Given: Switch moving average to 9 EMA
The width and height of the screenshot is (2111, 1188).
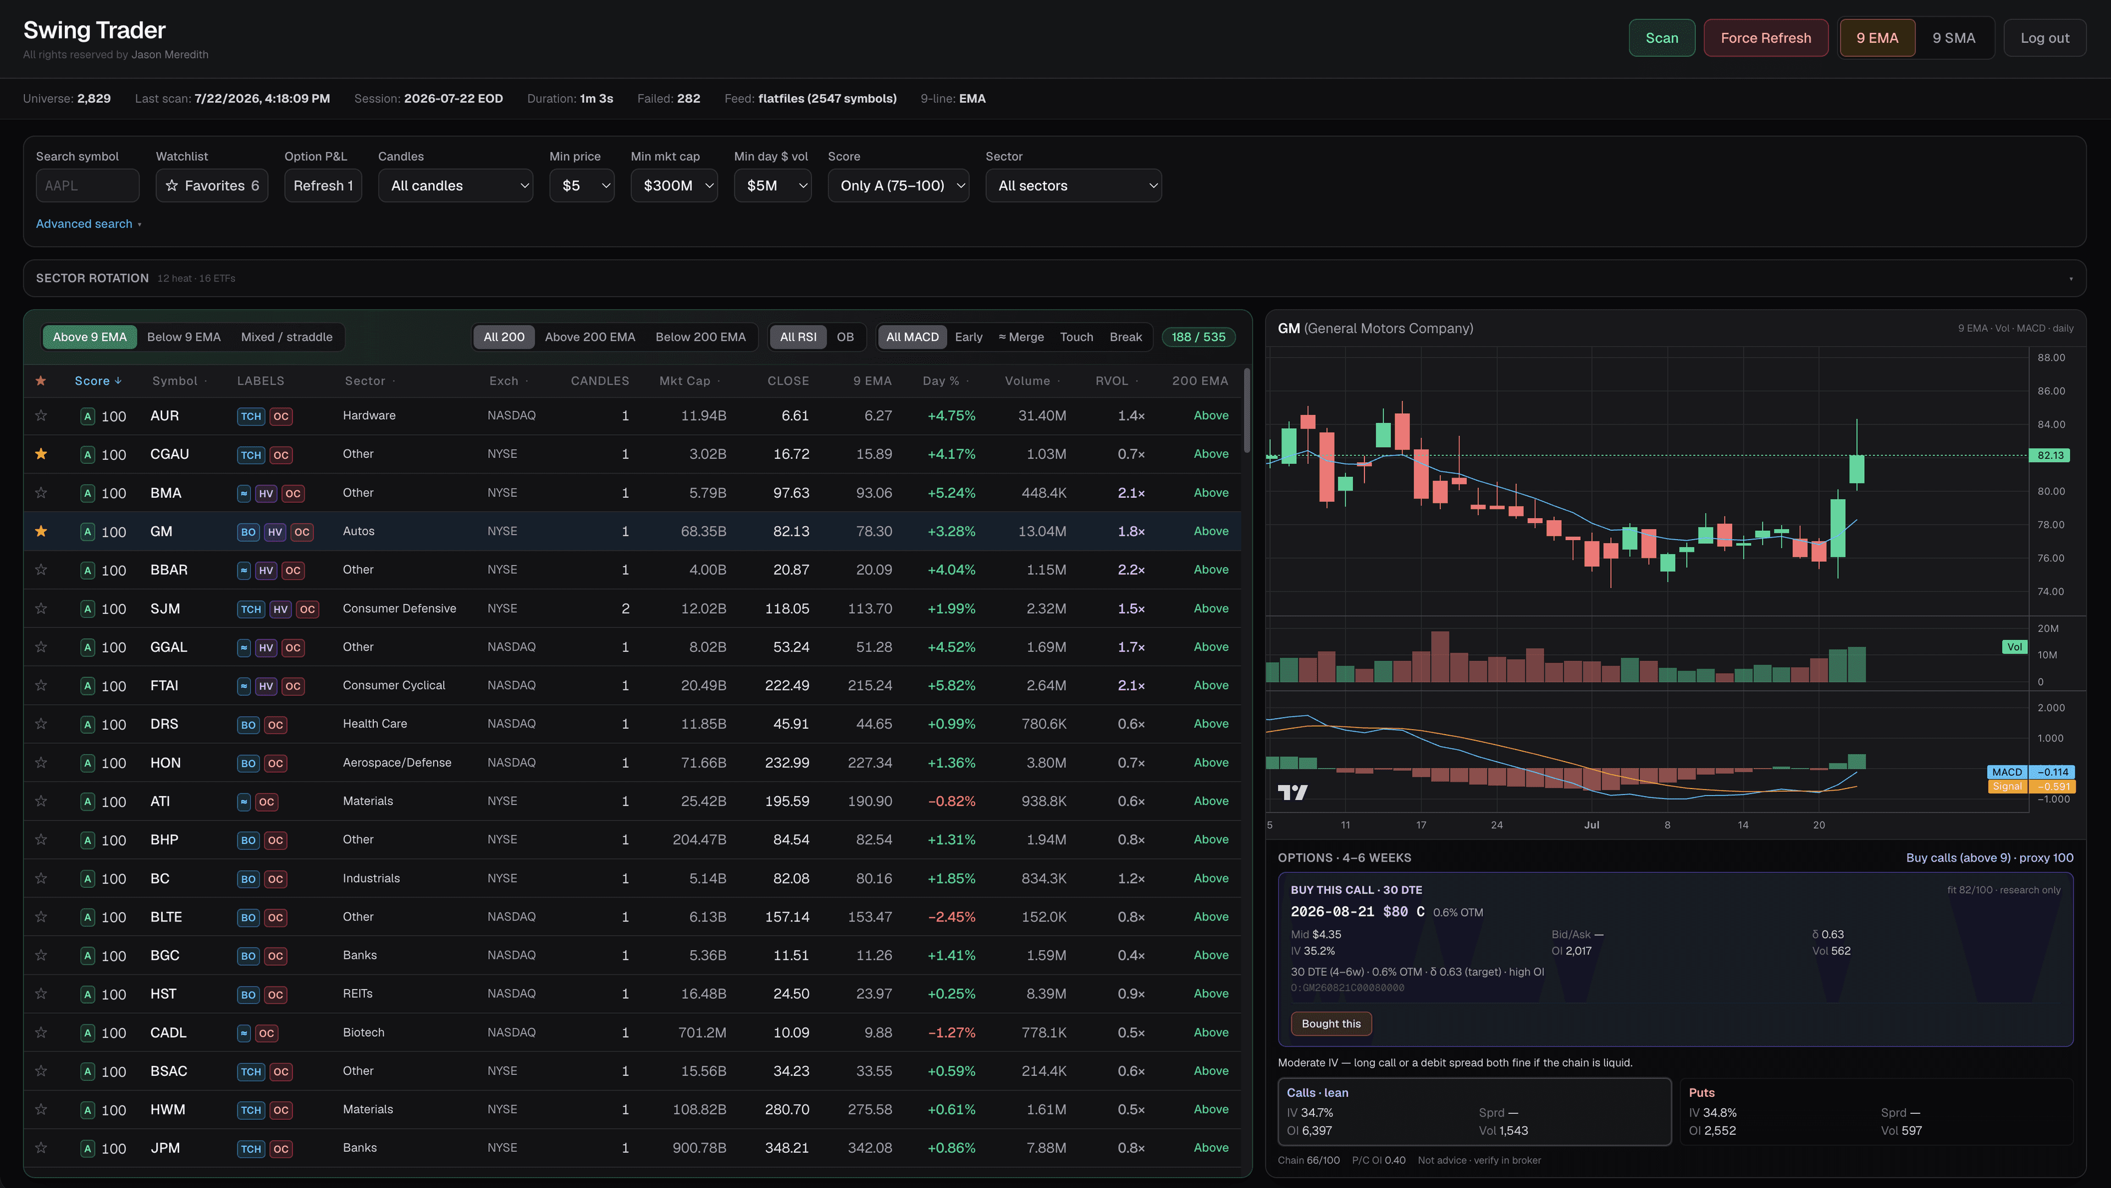Looking at the screenshot, I should [1877, 38].
